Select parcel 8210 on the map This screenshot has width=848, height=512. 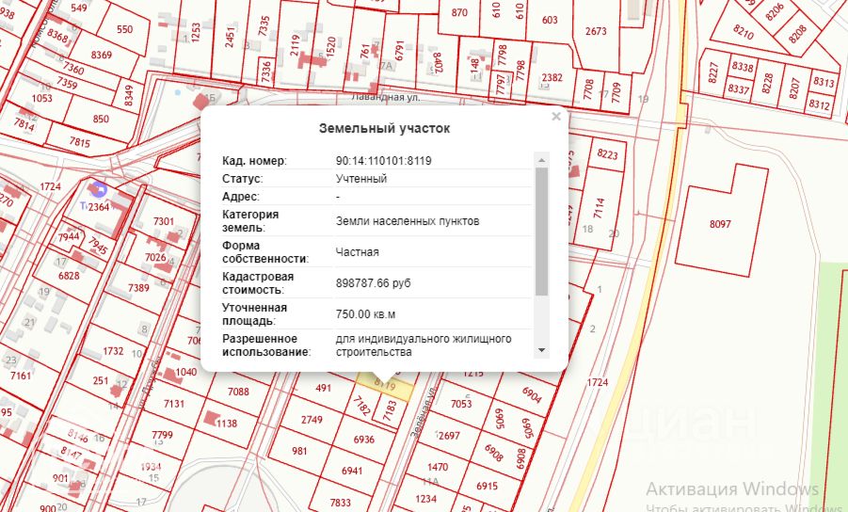pyautogui.click(x=744, y=32)
